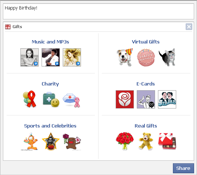Pick the gray kitten virtual gift
The image size is (197, 175).
[167, 57]
